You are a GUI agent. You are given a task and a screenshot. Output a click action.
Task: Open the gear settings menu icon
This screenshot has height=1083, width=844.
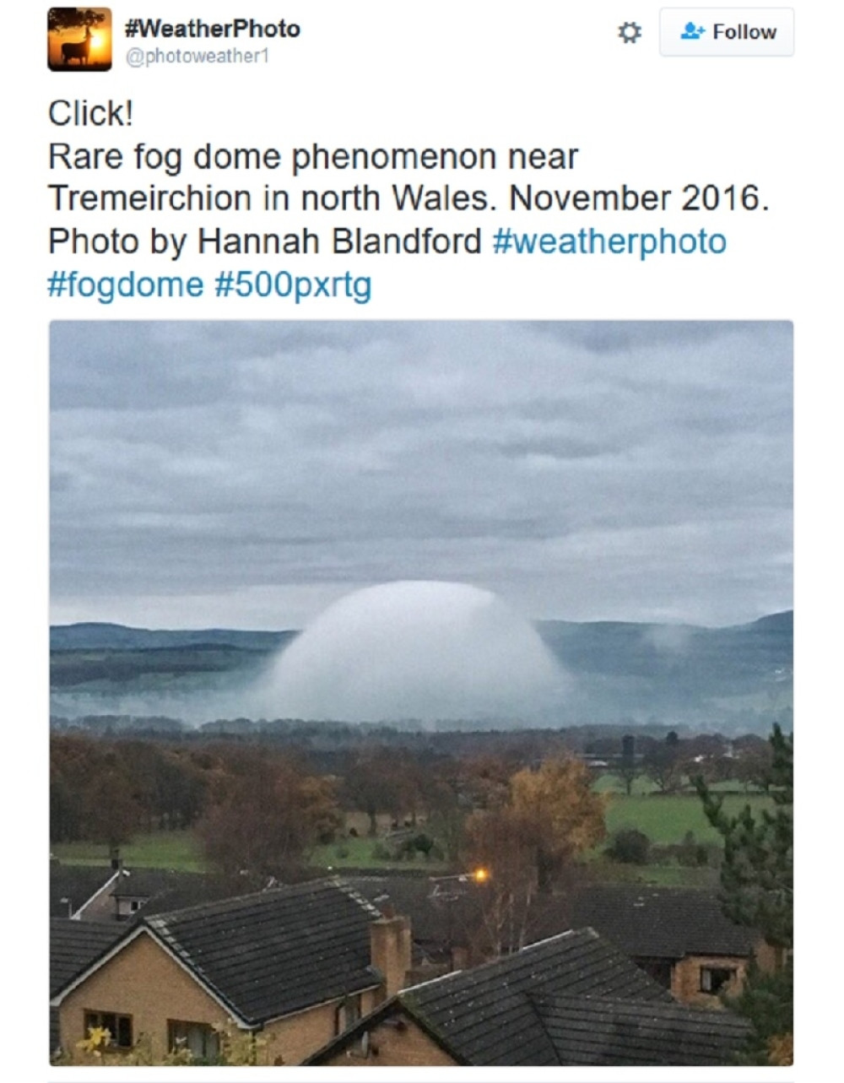pyautogui.click(x=630, y=33)
